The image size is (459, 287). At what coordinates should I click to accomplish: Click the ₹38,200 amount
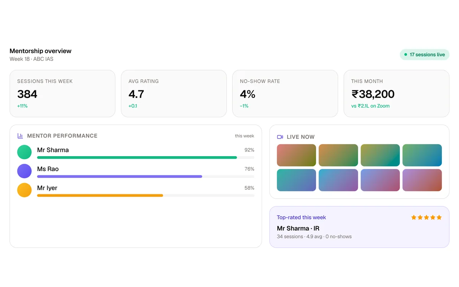tap(373, 94)
